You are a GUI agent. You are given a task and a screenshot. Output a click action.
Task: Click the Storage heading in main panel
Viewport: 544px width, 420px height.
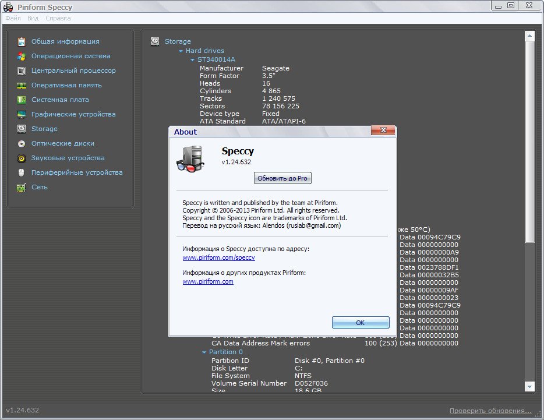tap(178, 41)
